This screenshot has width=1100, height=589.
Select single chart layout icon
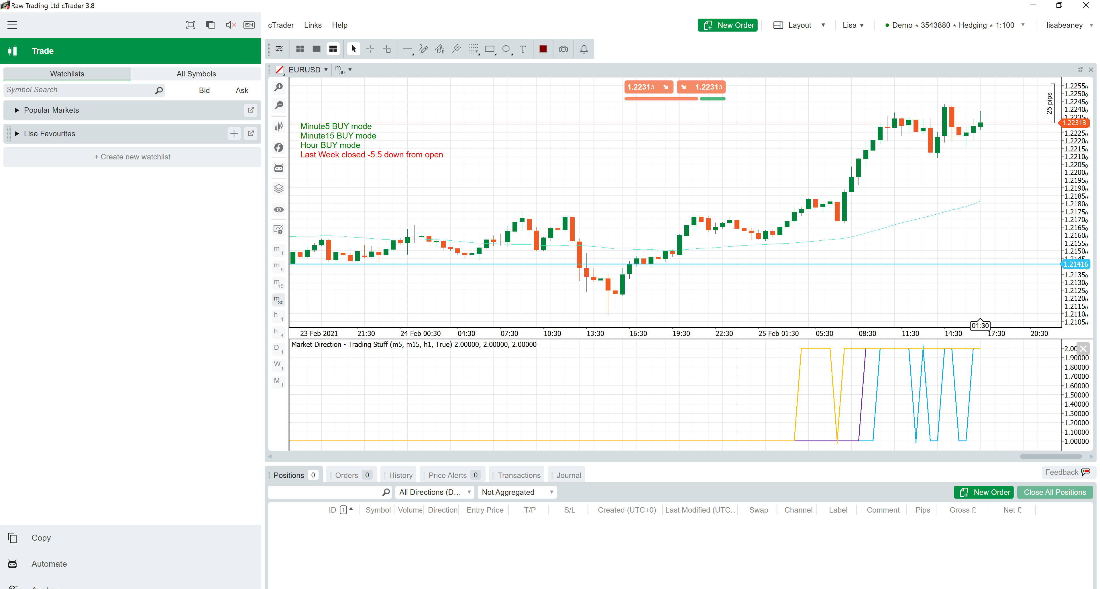[x=317, y=49]
